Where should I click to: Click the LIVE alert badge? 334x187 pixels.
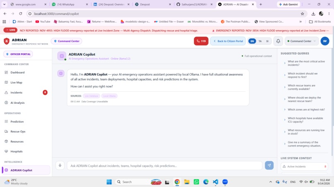pyautogui.click(x=10, y=30)
